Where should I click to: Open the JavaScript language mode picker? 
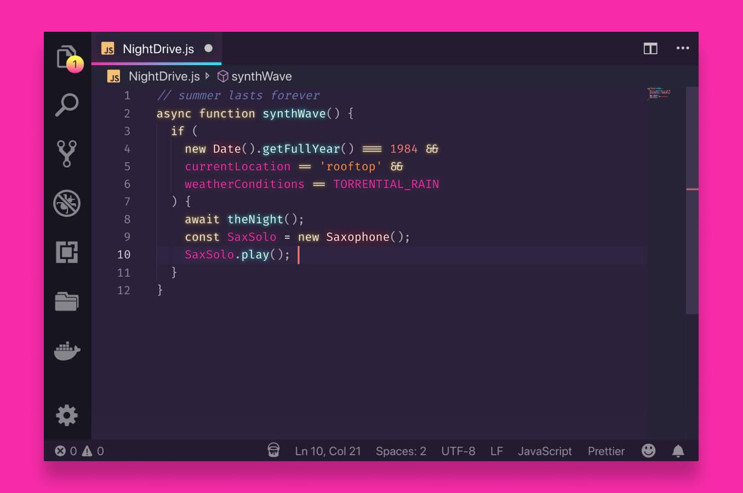tap(545, 451)
